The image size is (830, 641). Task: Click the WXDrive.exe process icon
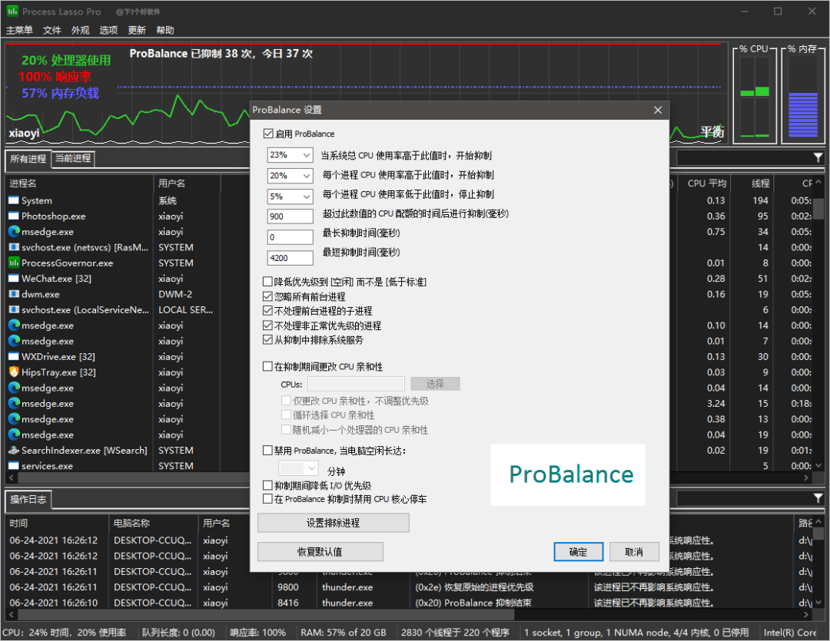click(14, 357)
